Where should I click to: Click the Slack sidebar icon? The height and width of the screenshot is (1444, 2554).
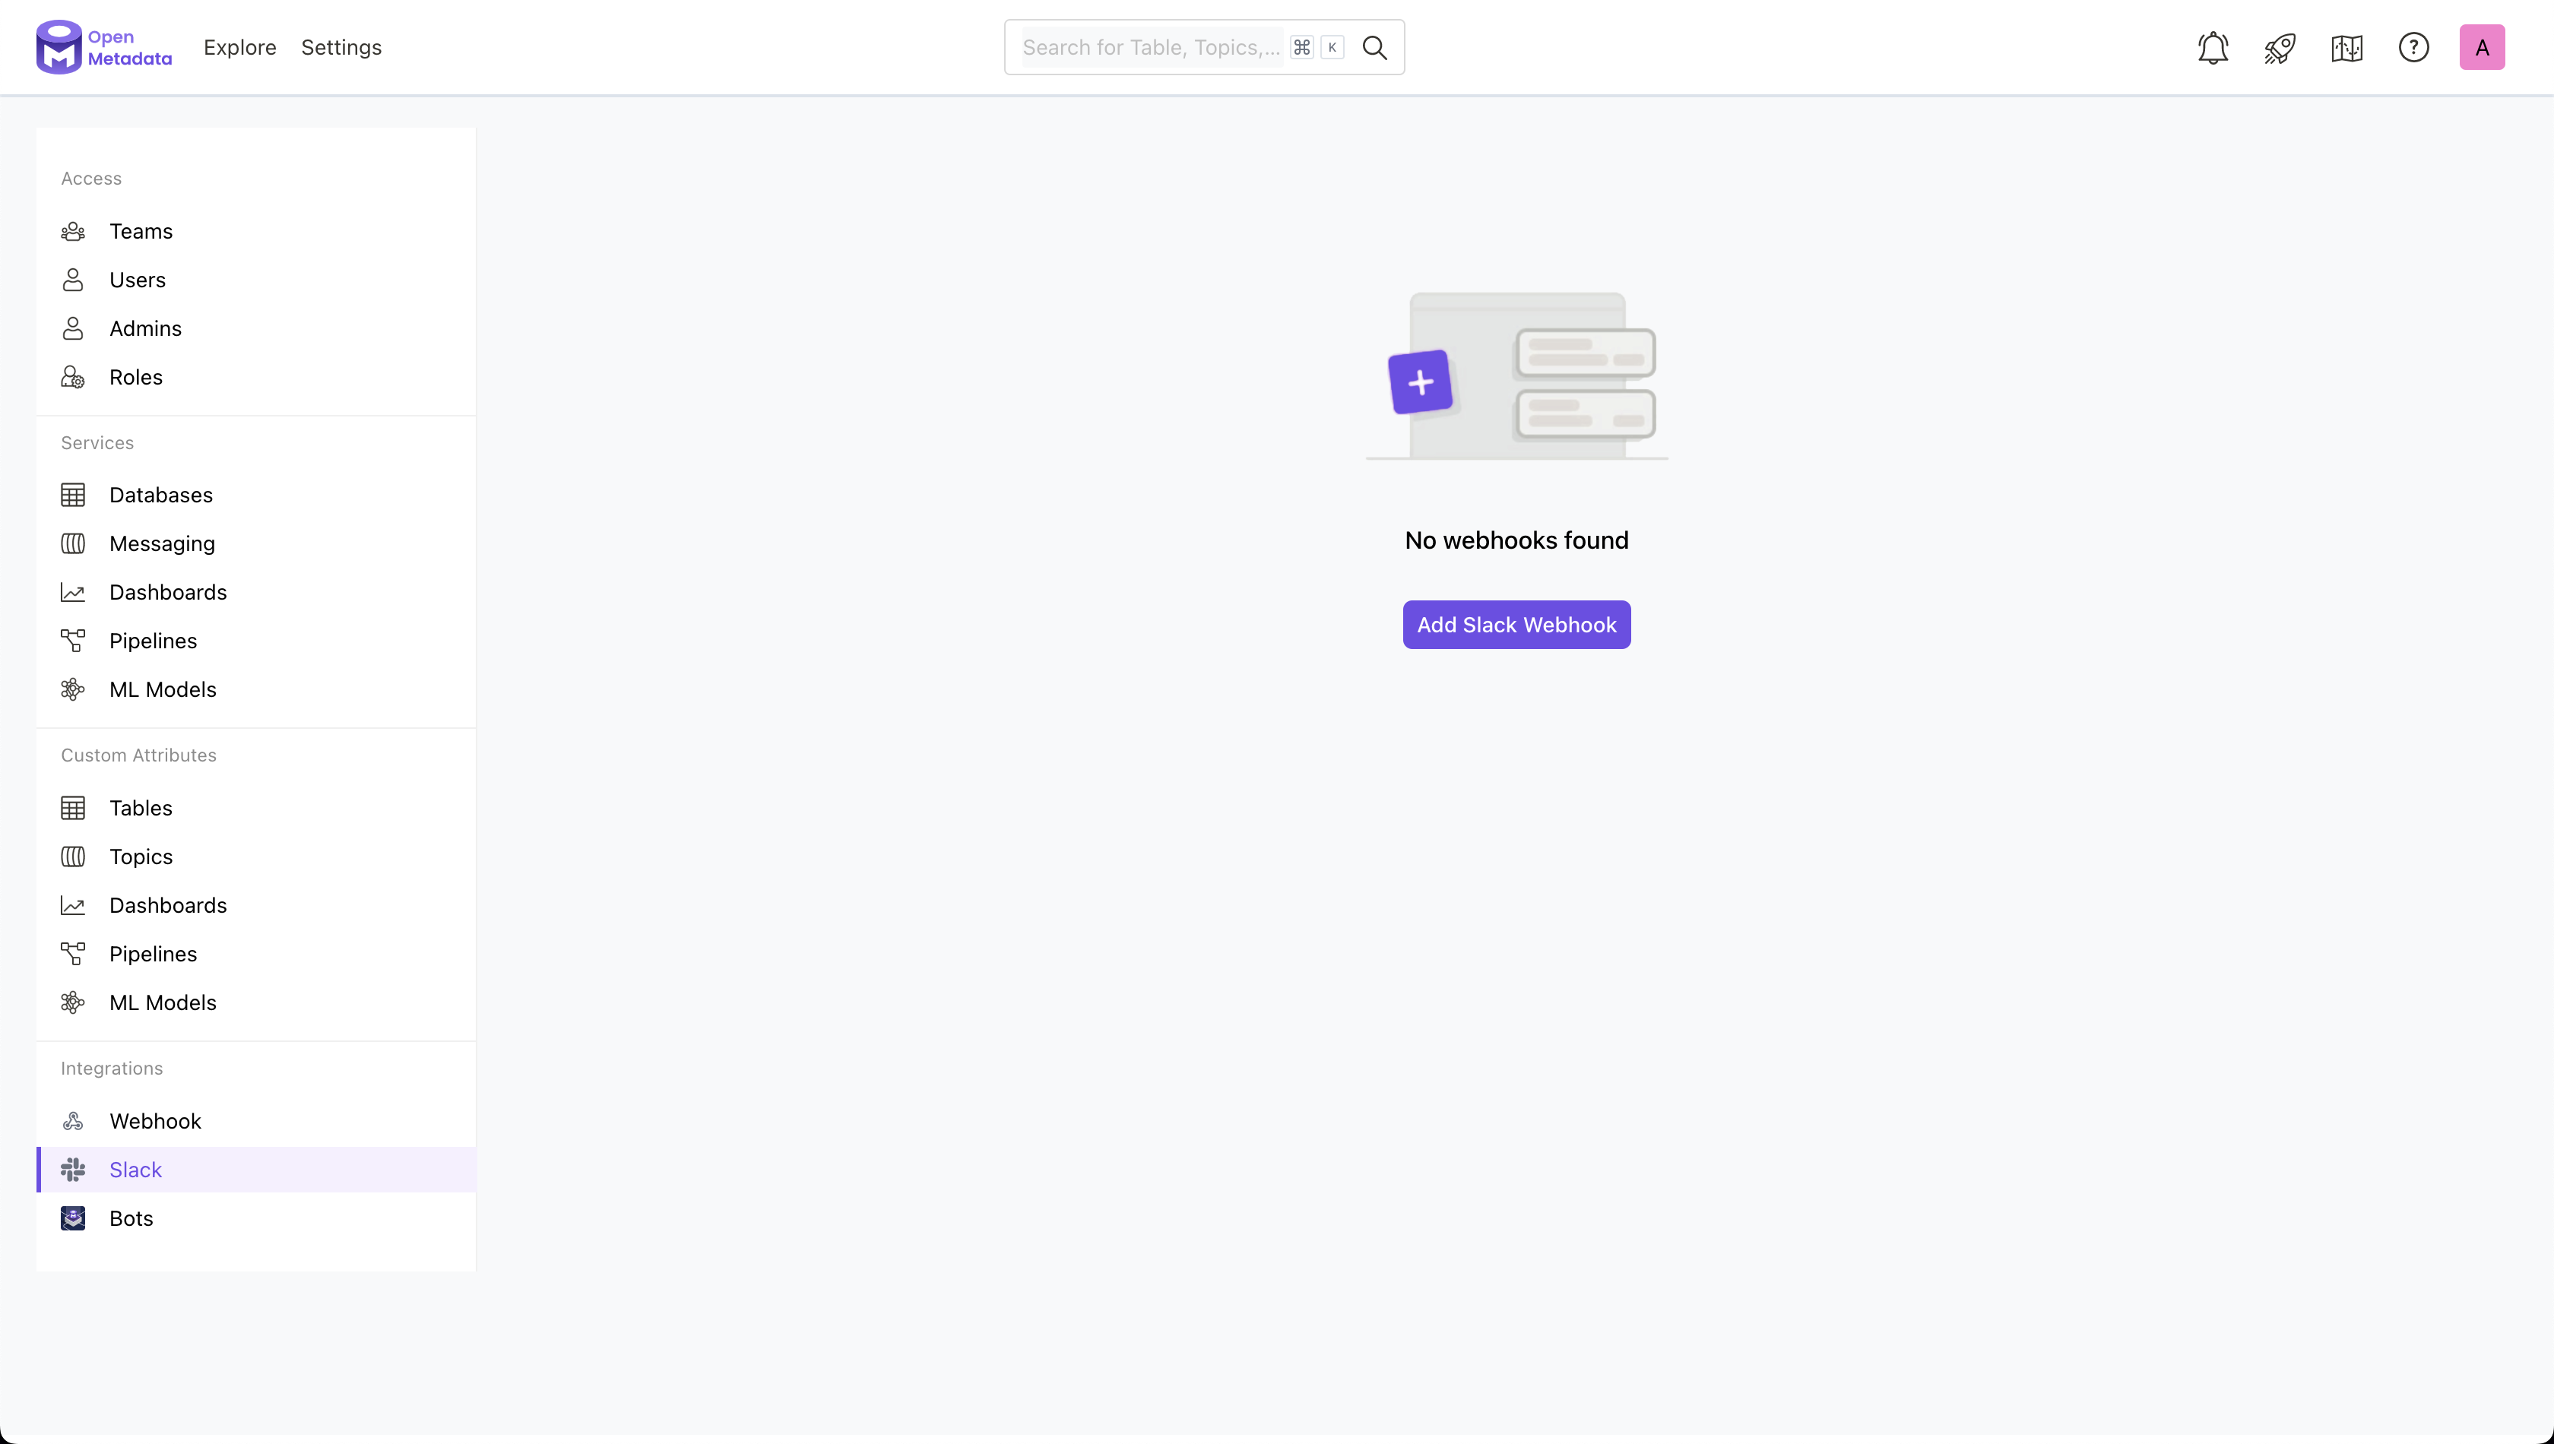click(74, 1170)
